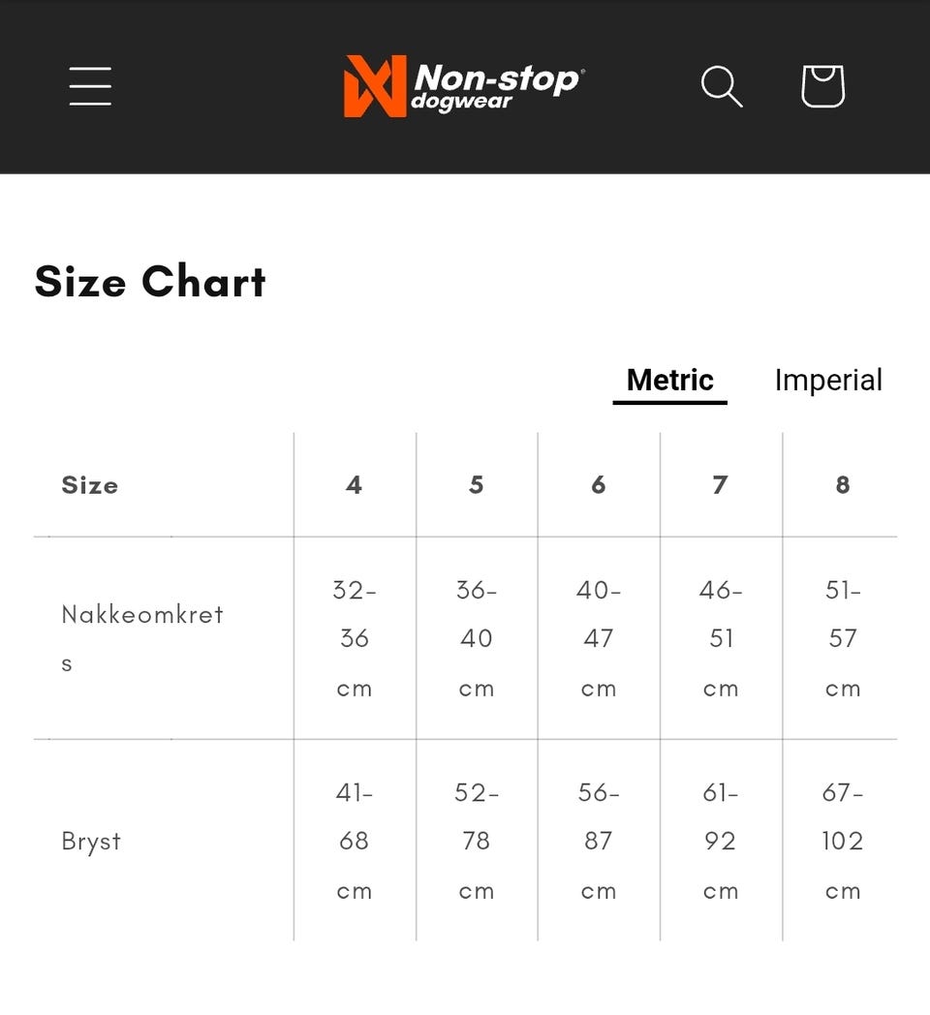Click neck measurement 32-36 cm cell
This screenshot has height=1015, width=930.
[355, 638]
